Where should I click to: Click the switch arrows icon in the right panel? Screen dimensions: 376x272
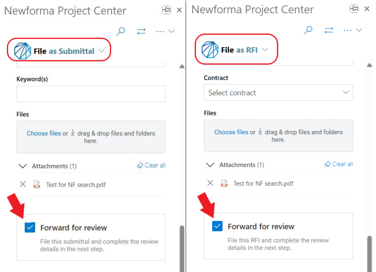[x=329, y=30]
